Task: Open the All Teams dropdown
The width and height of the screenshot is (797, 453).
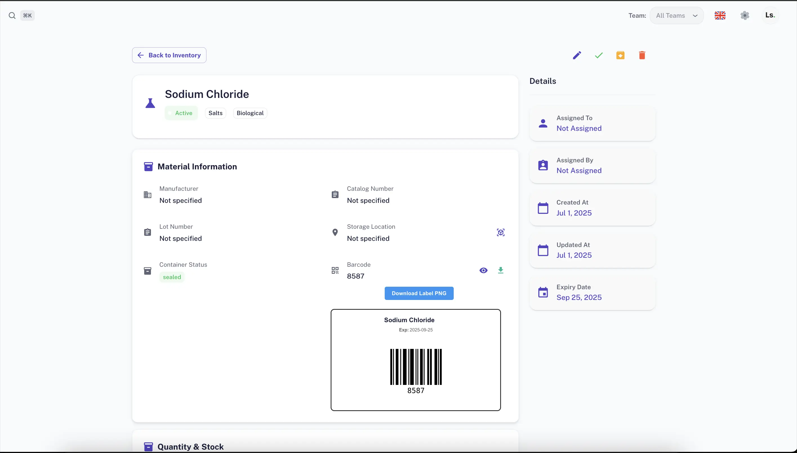Action: 676,15
